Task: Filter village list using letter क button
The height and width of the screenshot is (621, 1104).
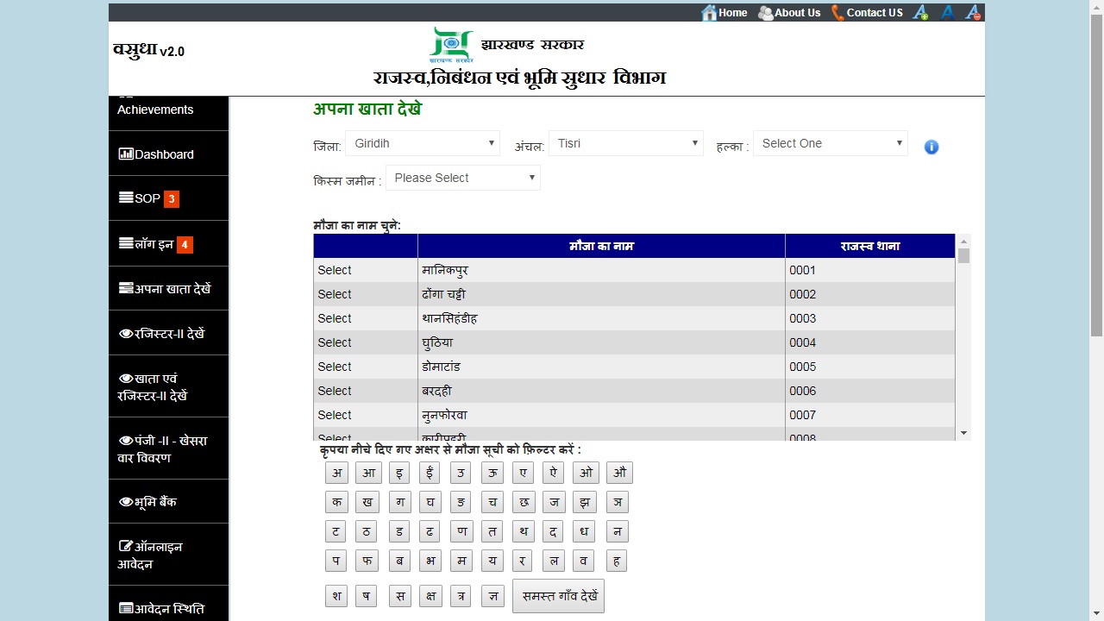Action: point(336,502)
